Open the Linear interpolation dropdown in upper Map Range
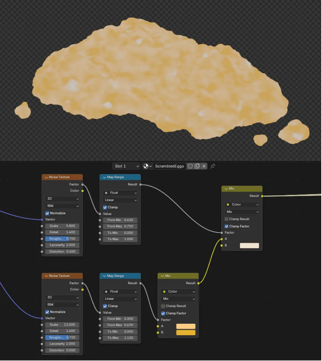322x361 pixels. 120,200
